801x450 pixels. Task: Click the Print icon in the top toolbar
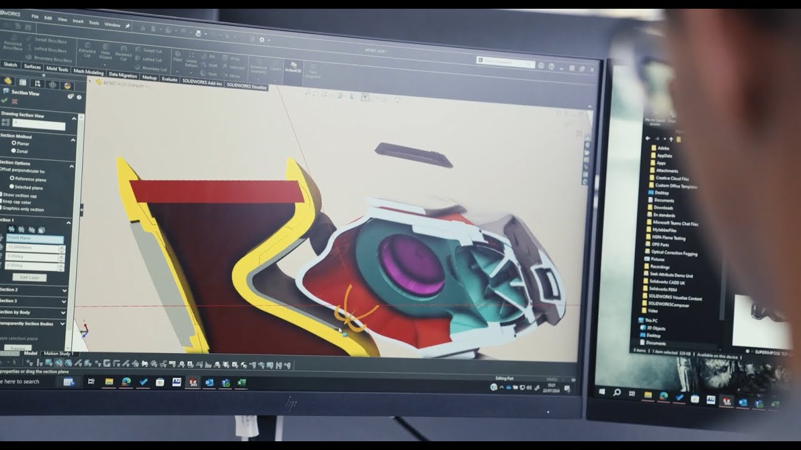tap(198, 32)
